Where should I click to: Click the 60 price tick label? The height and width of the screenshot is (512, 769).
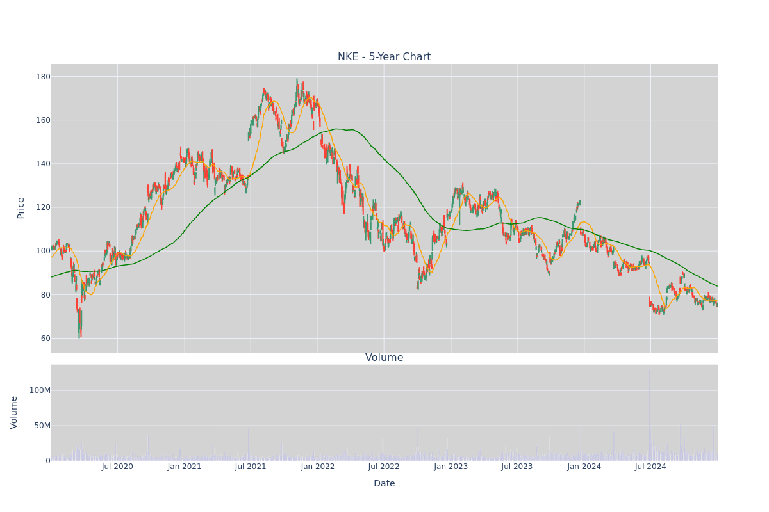point(45,339)
